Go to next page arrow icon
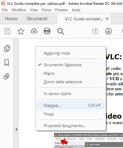 (109, 31)
